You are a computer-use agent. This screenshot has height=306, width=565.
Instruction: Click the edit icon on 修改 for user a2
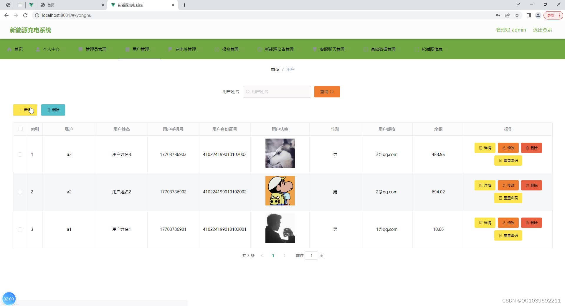503,185
